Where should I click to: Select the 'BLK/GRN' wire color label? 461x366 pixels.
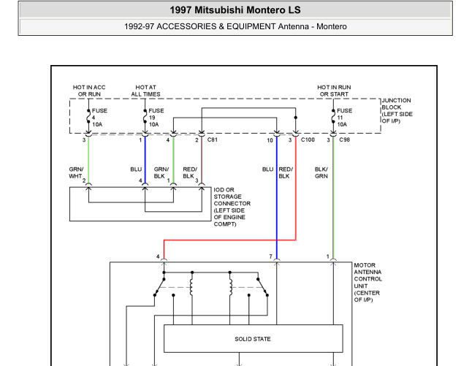click(x=321, y=172)
